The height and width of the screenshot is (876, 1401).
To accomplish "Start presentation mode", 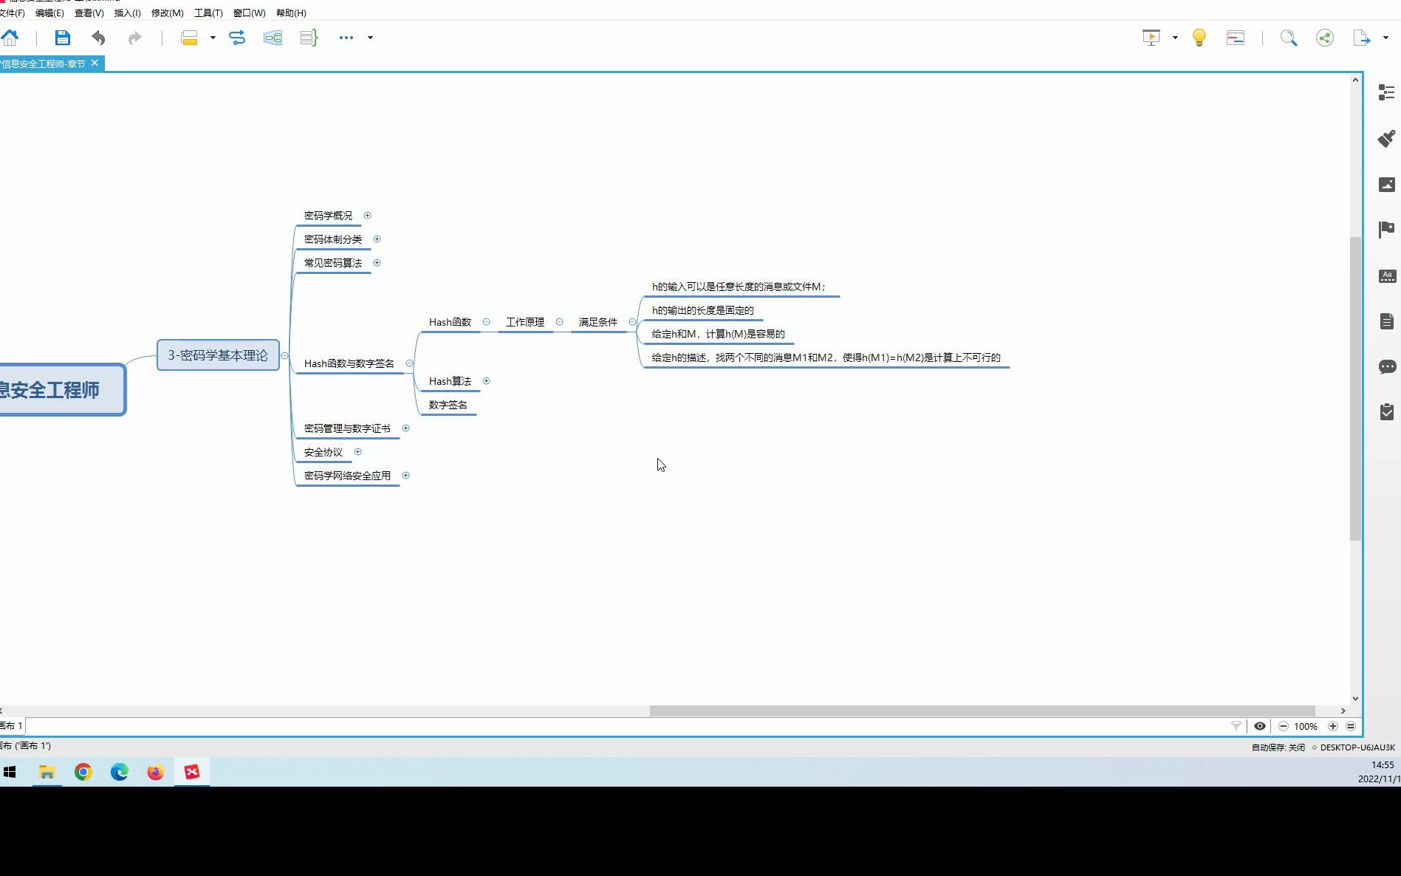I will (x=1151, y=38).
